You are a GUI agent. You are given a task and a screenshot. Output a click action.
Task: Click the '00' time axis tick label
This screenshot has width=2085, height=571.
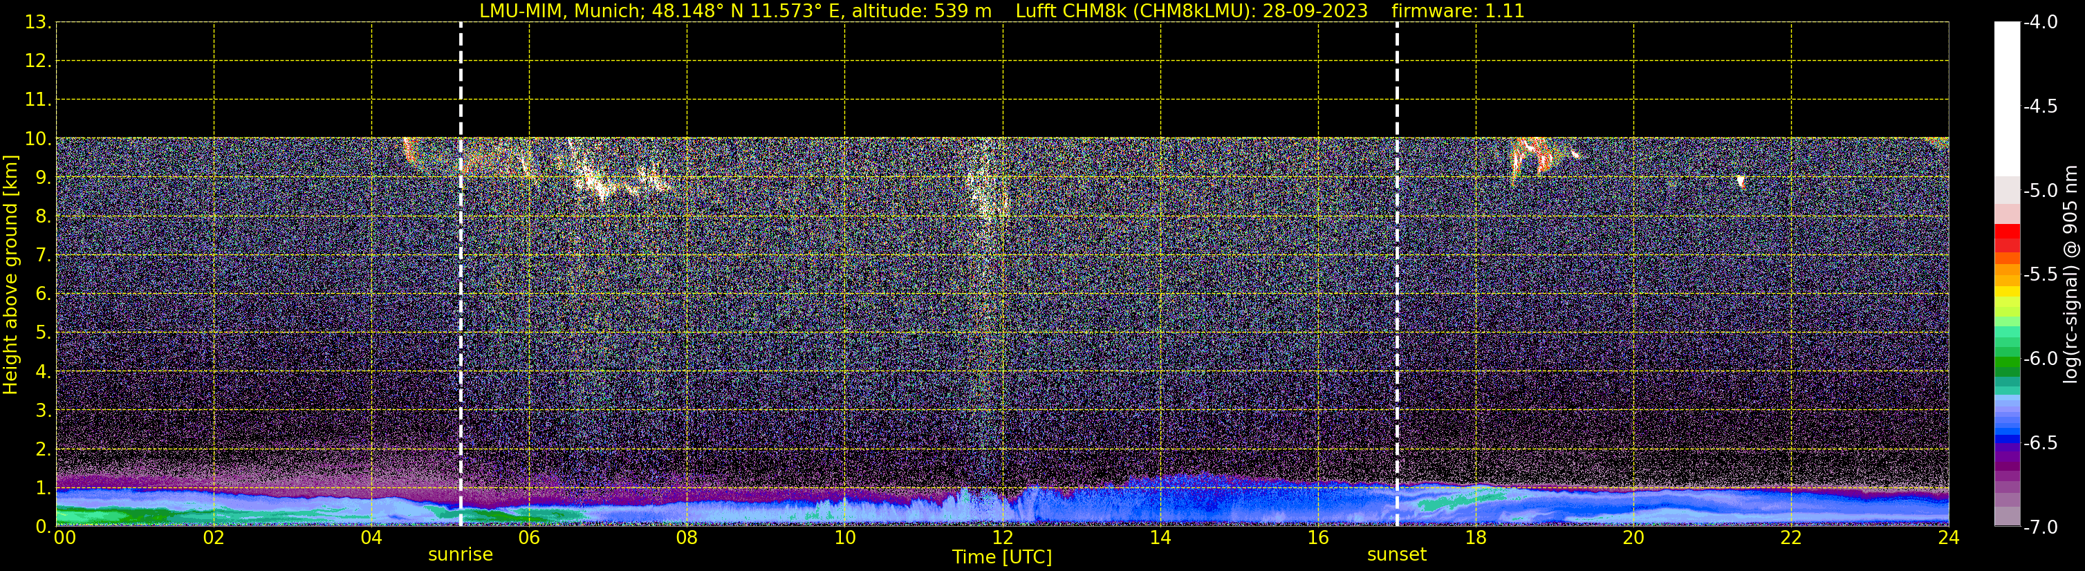pyautogui.click(x=64, y=538)
